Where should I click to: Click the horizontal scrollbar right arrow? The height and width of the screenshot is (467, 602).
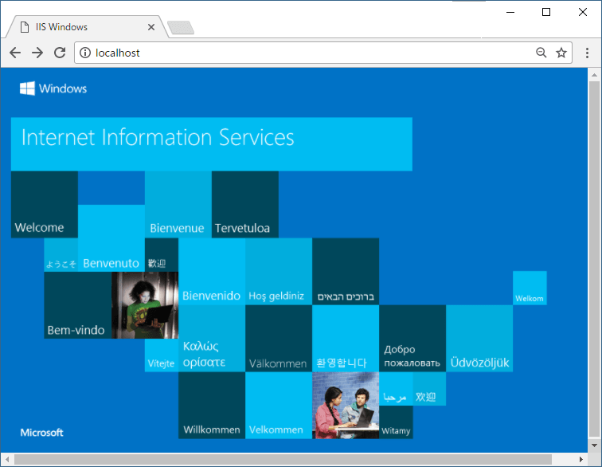[580, 459]
